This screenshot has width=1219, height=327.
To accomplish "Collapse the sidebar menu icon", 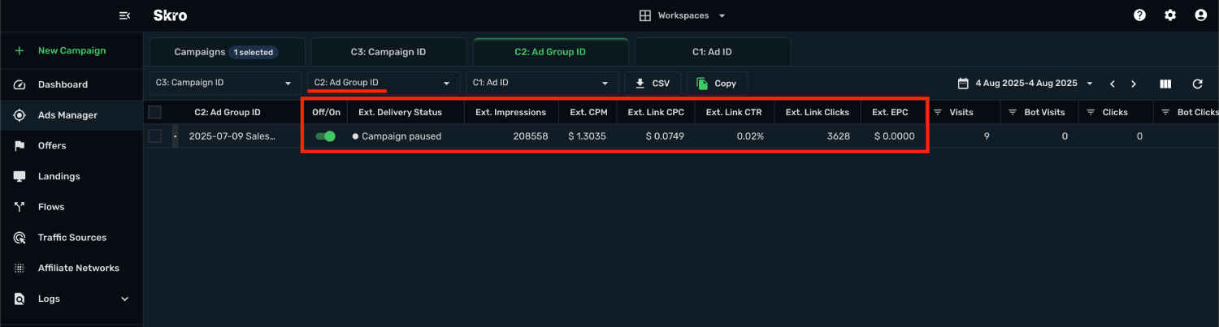I will tap(124, 15).
